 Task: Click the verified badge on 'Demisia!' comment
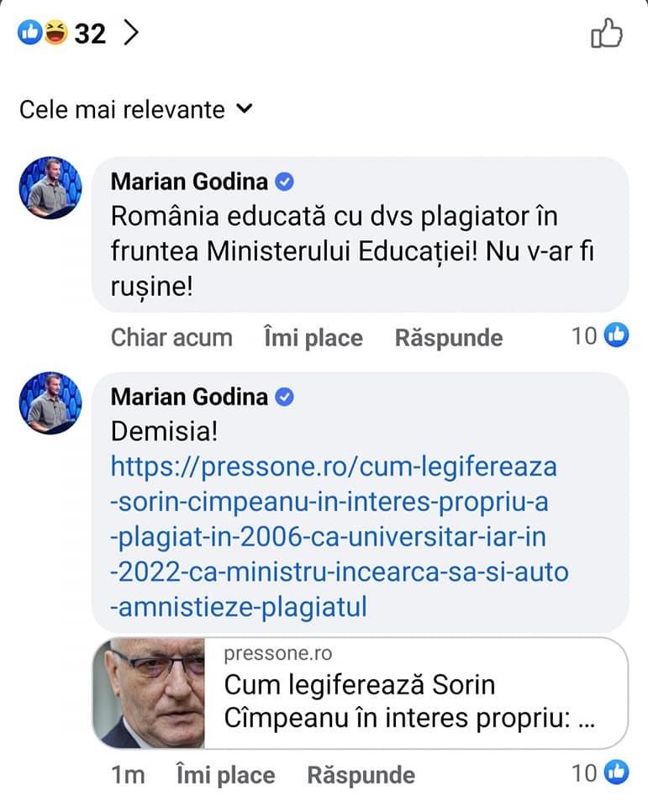point(286,397)
